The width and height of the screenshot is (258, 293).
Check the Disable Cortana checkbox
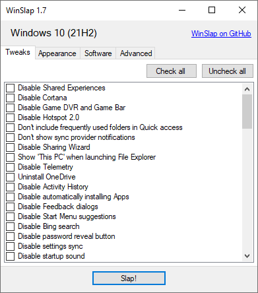10,98
